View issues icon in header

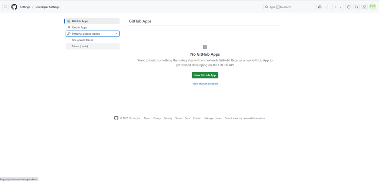(x=349, y=7)
